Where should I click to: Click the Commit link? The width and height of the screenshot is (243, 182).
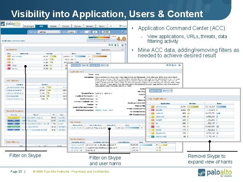[x=114, y=26]
